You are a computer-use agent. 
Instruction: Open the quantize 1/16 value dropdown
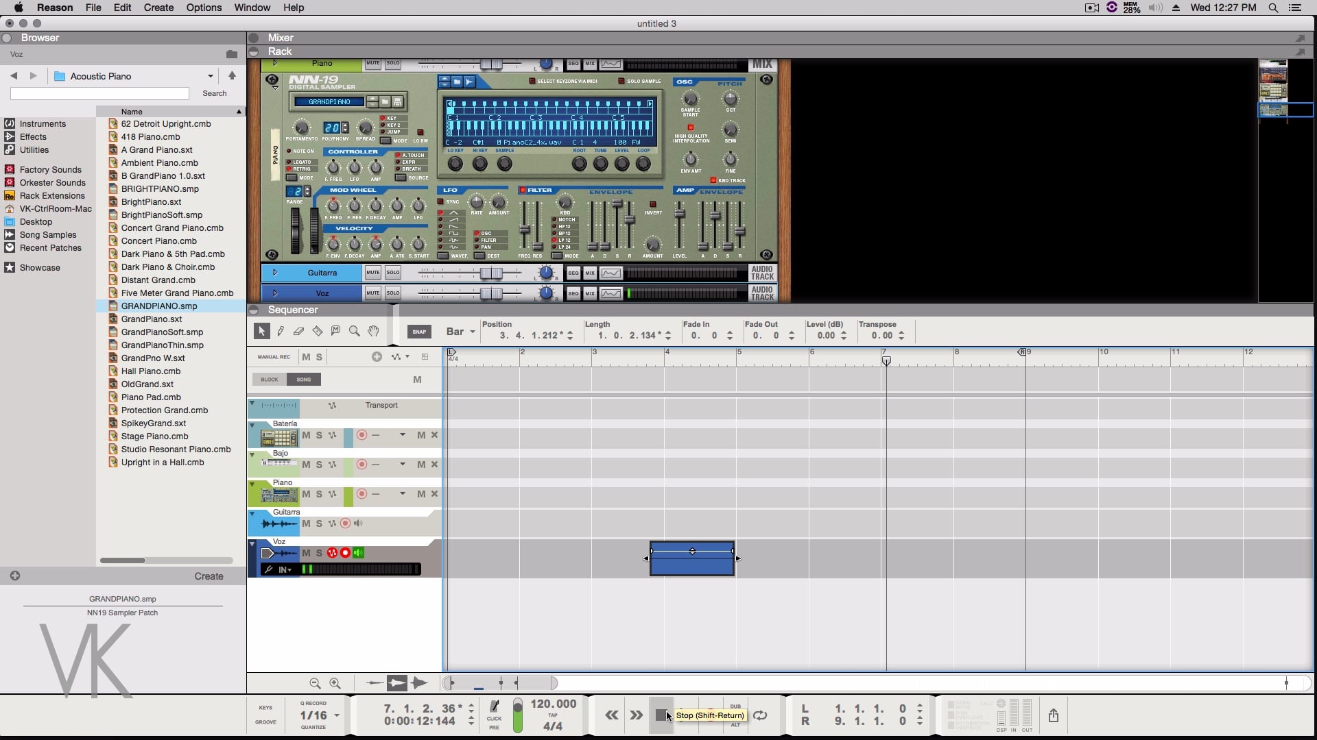(336, 715)
